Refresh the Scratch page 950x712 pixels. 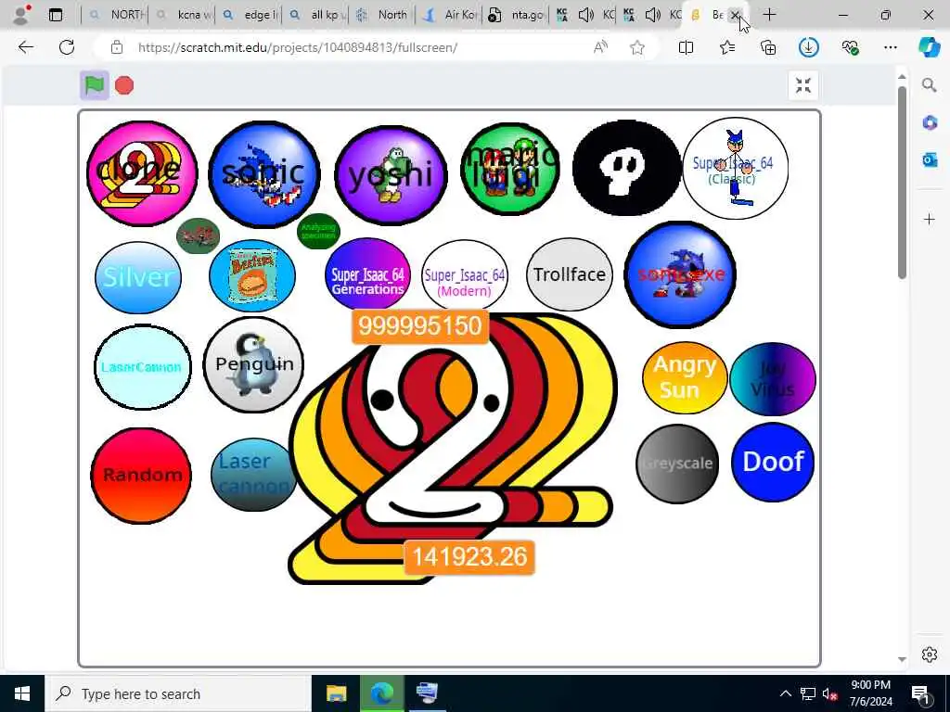coord(67,47)
